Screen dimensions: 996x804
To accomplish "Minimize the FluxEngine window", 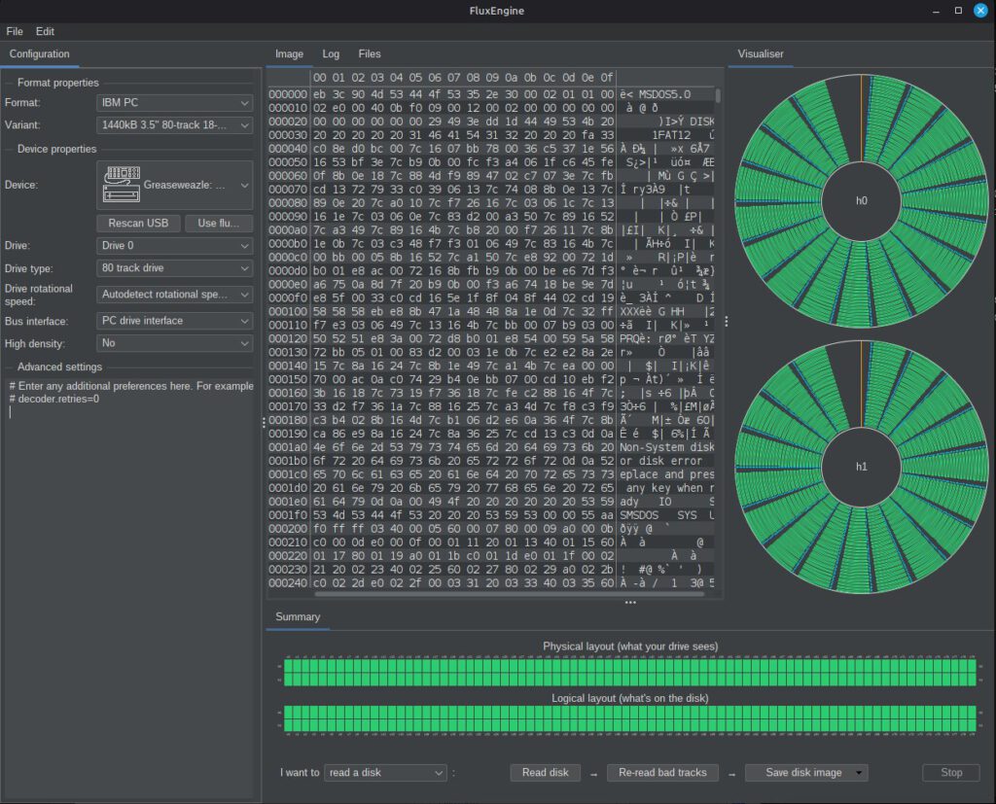I will 936,10.
